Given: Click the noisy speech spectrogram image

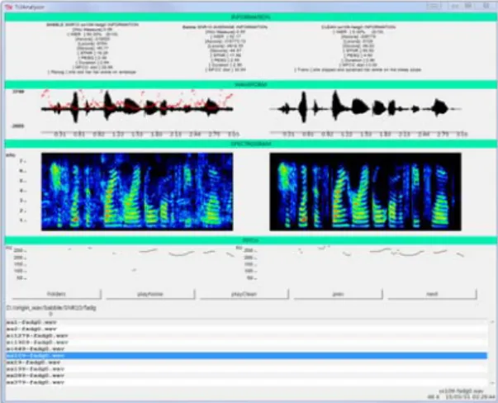Looking at the screenshot, I should (137, 192).
